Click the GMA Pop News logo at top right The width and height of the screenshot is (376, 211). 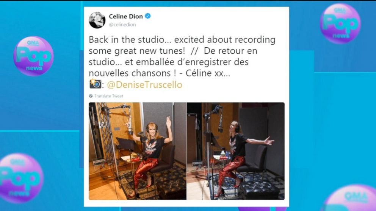340,23
